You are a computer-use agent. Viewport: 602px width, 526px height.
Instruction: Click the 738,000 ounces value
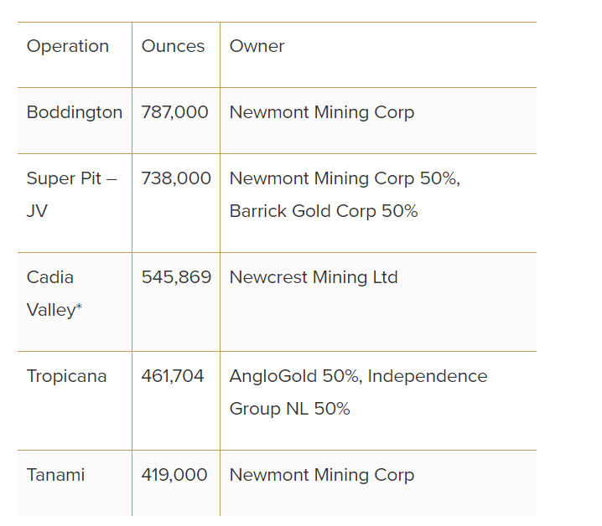click(x=176, y=178)
